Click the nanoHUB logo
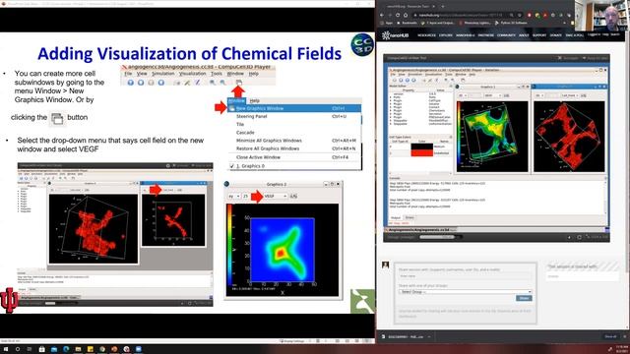This screenshot has height=354, width=630. 396,35
